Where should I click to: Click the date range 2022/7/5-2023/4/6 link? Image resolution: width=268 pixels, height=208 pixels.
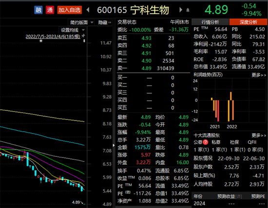click(53, 36)
